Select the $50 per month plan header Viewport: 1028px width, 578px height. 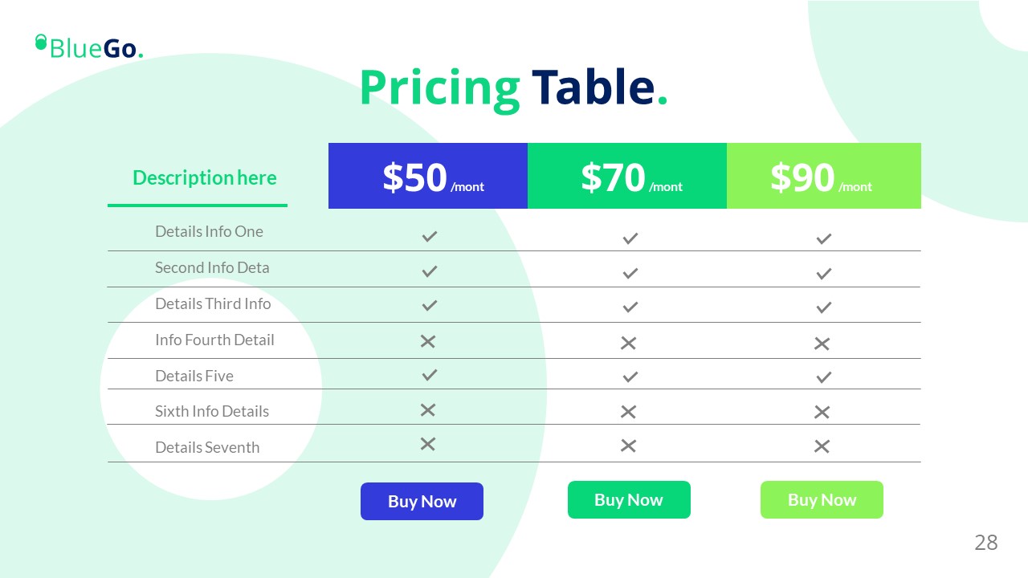point(428,177)
